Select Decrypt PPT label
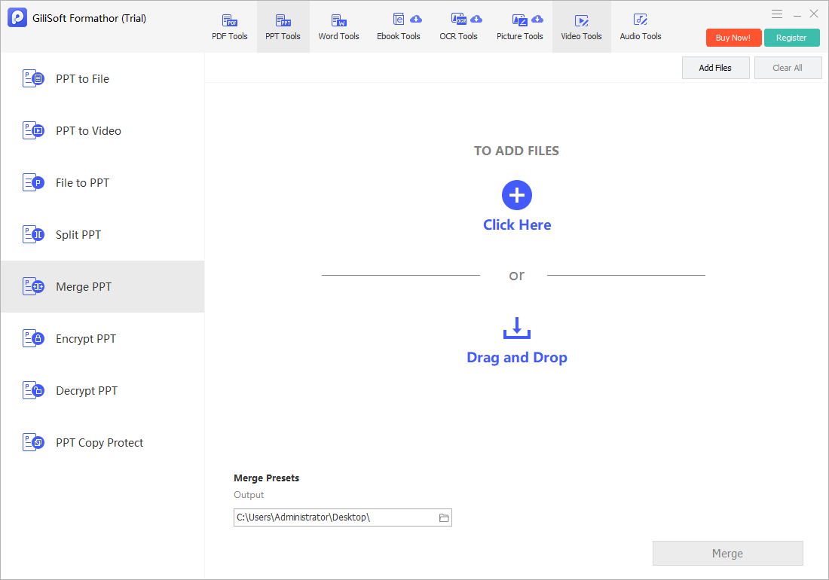This screenshot has height=580, width=829. 87,391
